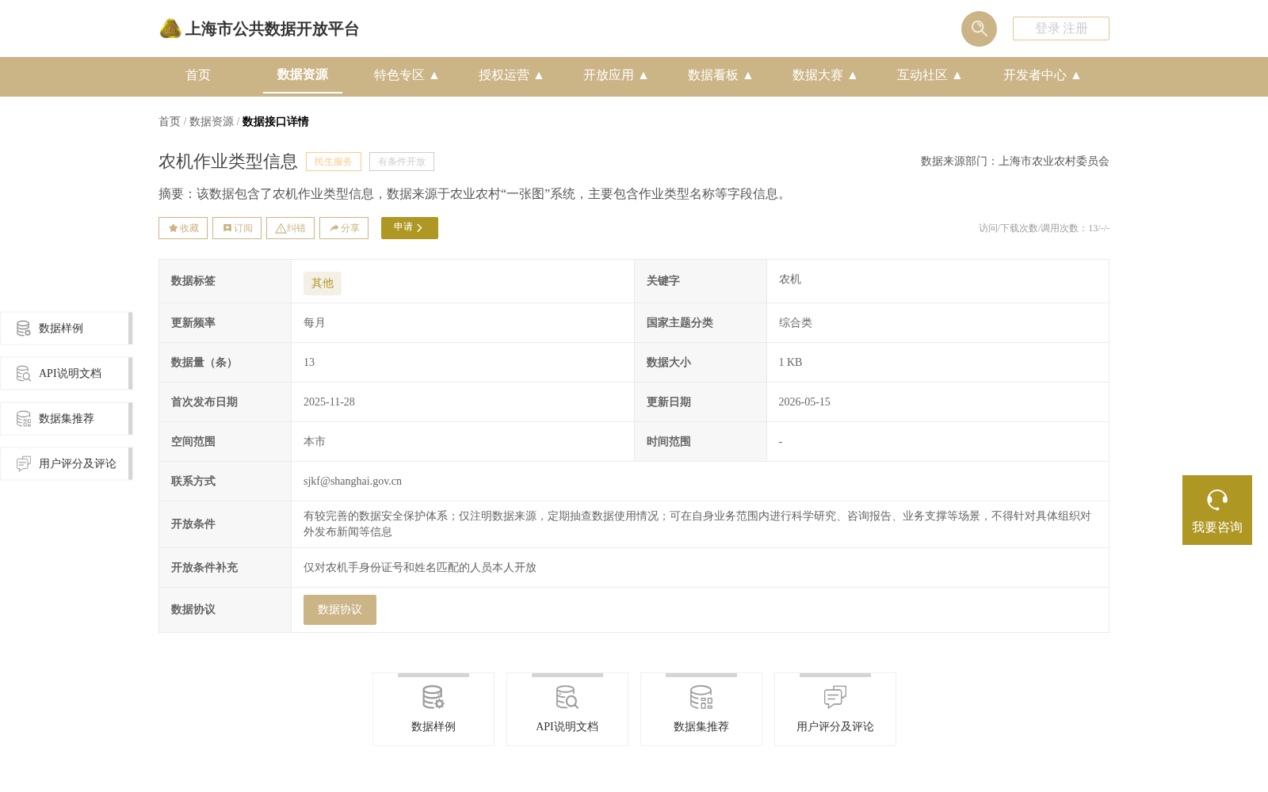Screen dimensions: 1268x792
Task: Click the 访问/下载次数/调用次数 statistics text
Action: point(1044,228)
